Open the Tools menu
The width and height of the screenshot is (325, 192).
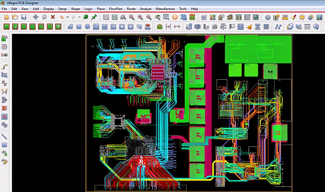coord(183,9)
